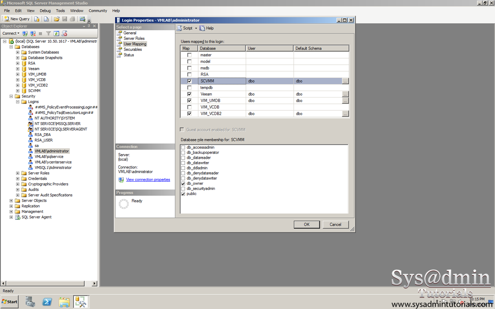Select the Veeam database icon in tree
This screenshot has height=309, width=495.
coord(24,69)
